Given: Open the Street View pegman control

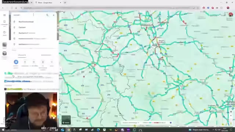Looking at the screenshot, I should tap(231, 123).
